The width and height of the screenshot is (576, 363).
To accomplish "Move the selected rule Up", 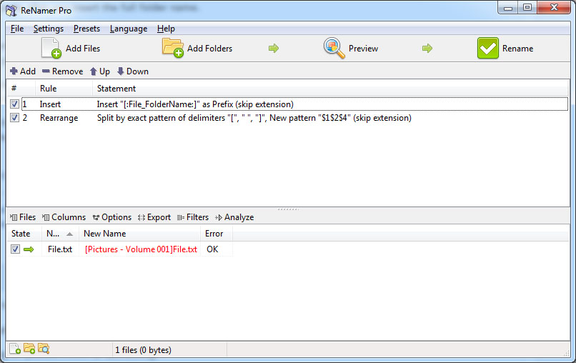I will click(x=100, y=71).
